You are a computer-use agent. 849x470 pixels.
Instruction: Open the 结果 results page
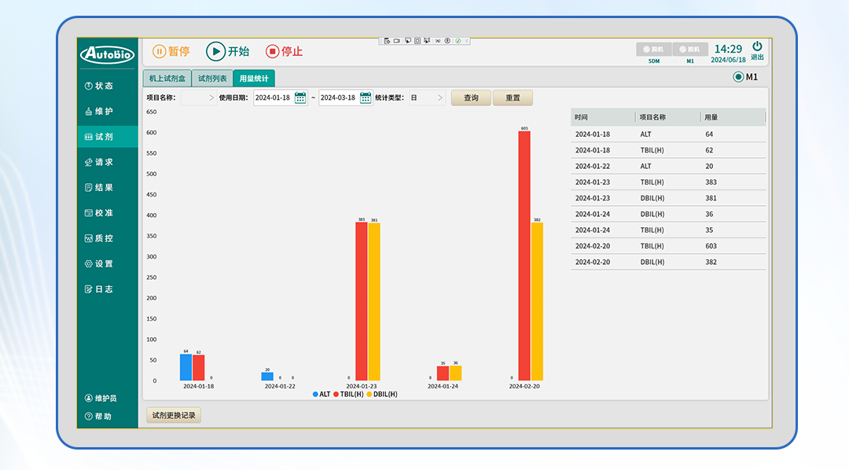[x=108, y=187]
